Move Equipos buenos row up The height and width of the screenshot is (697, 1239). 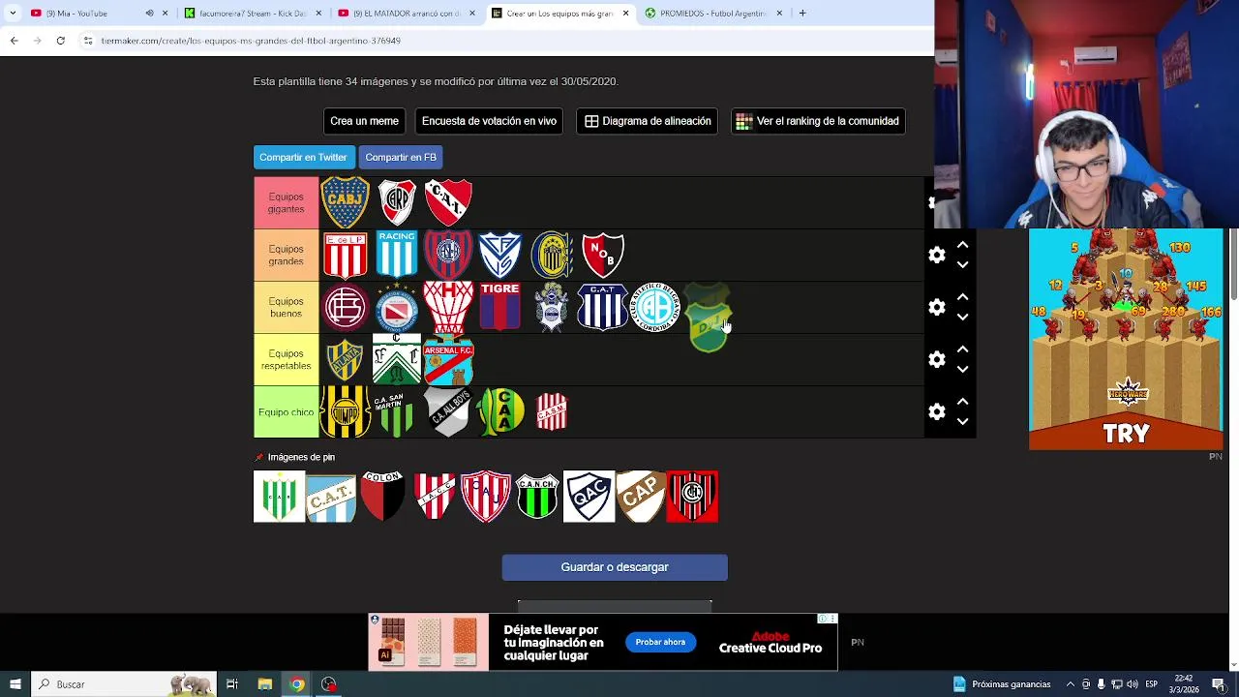pos(962,297)
